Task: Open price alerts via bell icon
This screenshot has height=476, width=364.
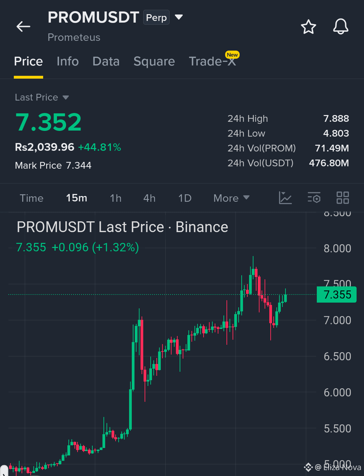Action: tap(341, 27)
